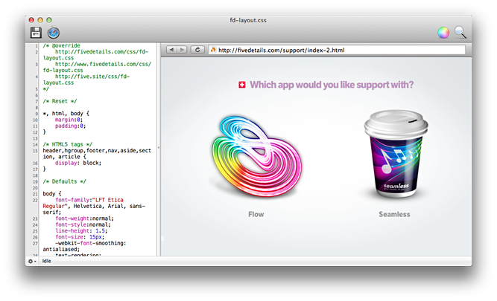Click the Save floppy disk icon
Viewport: 497px width, 301px height.
pyautogui.click(x=35, y=33)
